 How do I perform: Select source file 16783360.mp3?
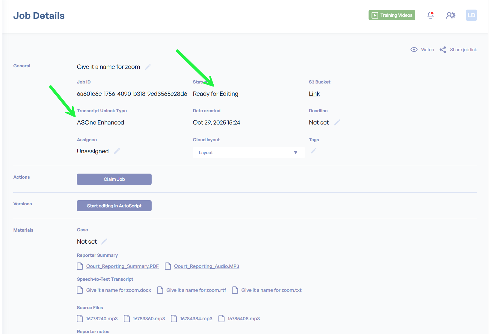(149, 319)
